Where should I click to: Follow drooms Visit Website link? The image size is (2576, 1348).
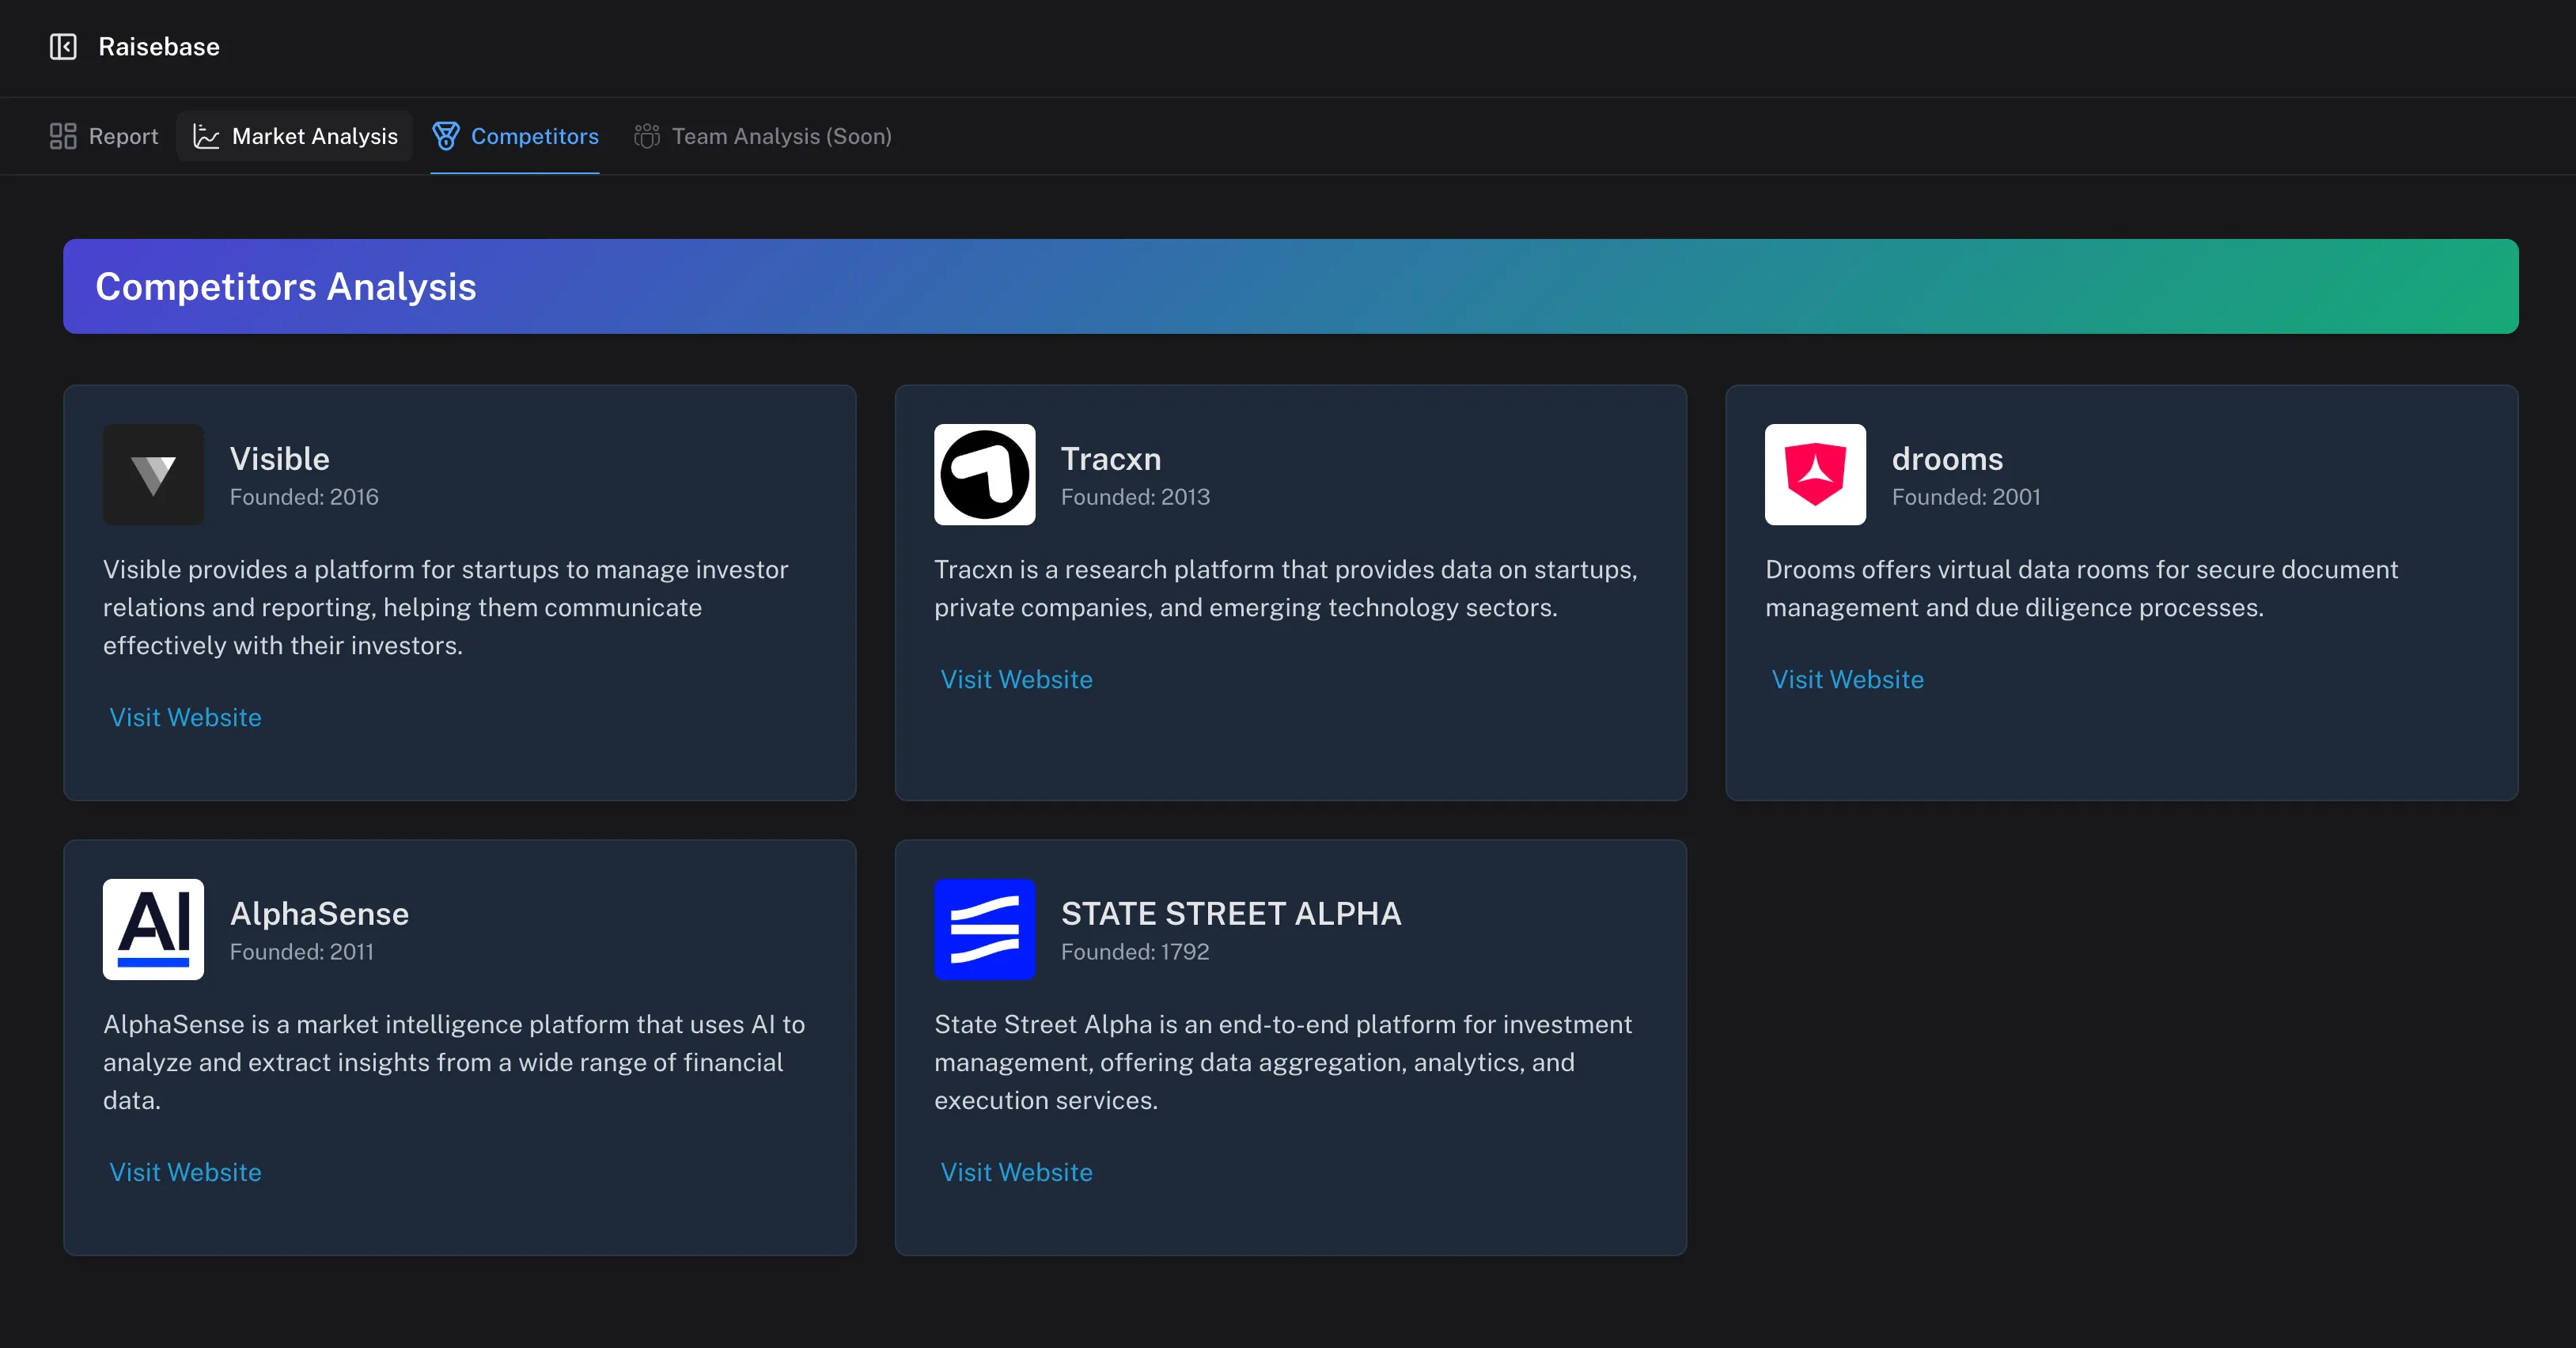coord(1847,679)
